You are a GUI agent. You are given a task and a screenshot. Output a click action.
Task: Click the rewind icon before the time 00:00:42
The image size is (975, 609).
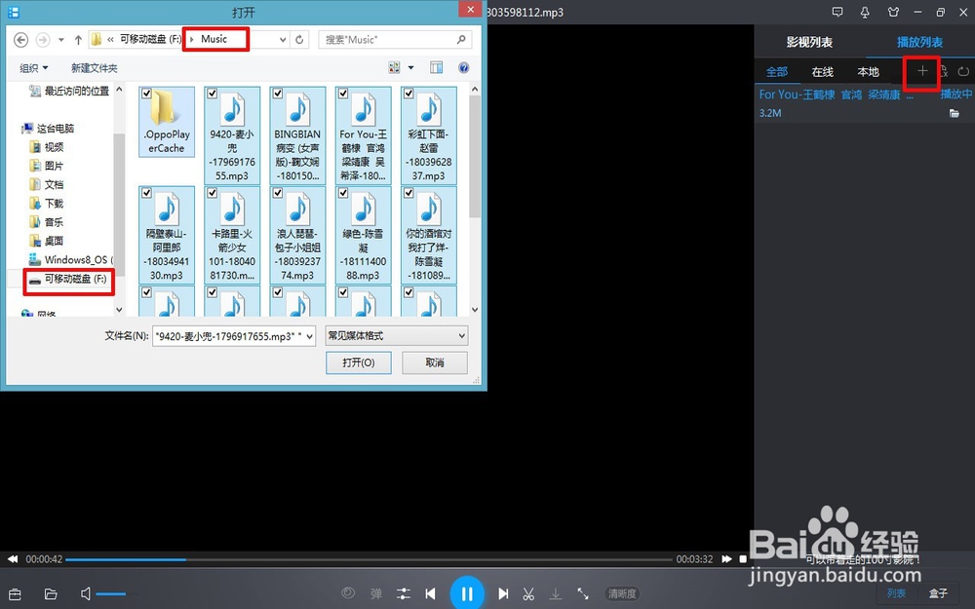(x=13, y=559)
